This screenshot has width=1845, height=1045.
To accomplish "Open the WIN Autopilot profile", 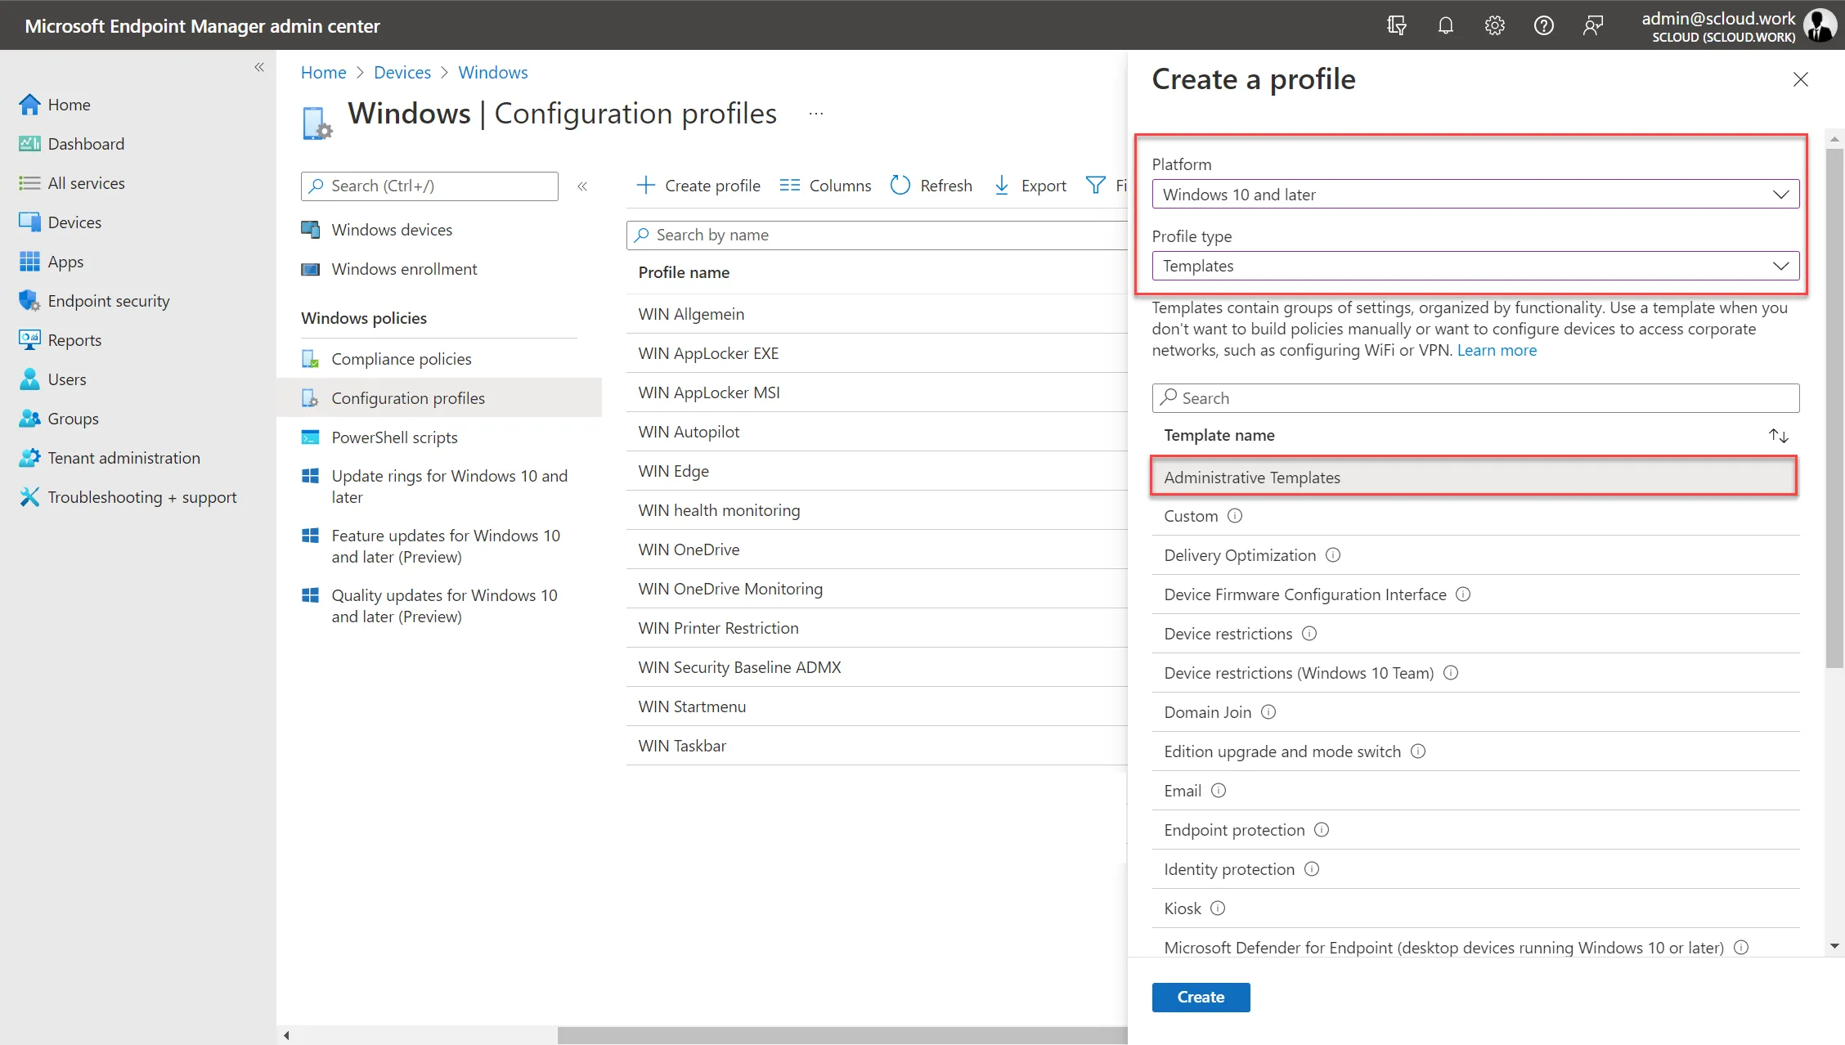I will [x=689, y=432].
